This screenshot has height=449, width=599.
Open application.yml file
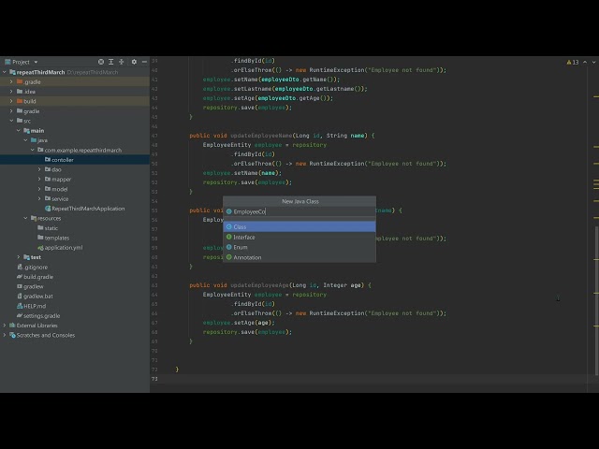(63, 247)
